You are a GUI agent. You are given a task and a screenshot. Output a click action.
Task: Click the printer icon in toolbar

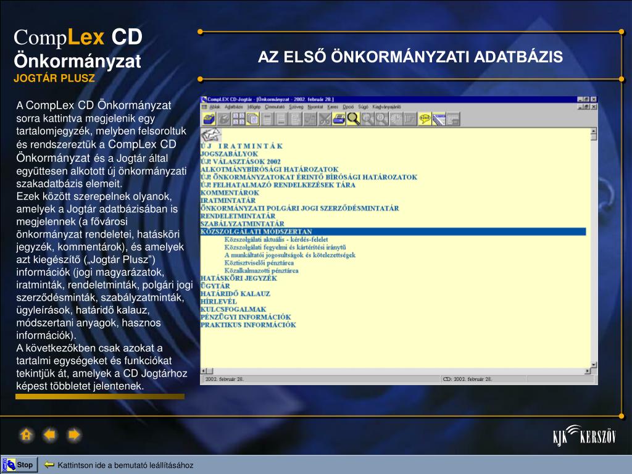pos(339,119)
